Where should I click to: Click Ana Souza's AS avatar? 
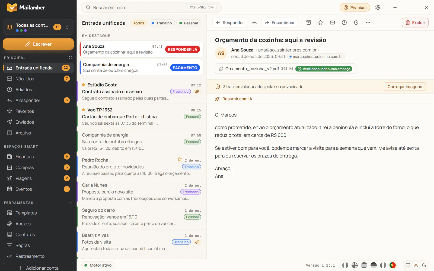[x=221, y=53]
